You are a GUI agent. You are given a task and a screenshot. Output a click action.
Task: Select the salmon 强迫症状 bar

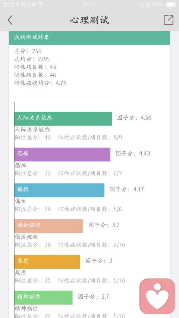[x=48, y=226]
